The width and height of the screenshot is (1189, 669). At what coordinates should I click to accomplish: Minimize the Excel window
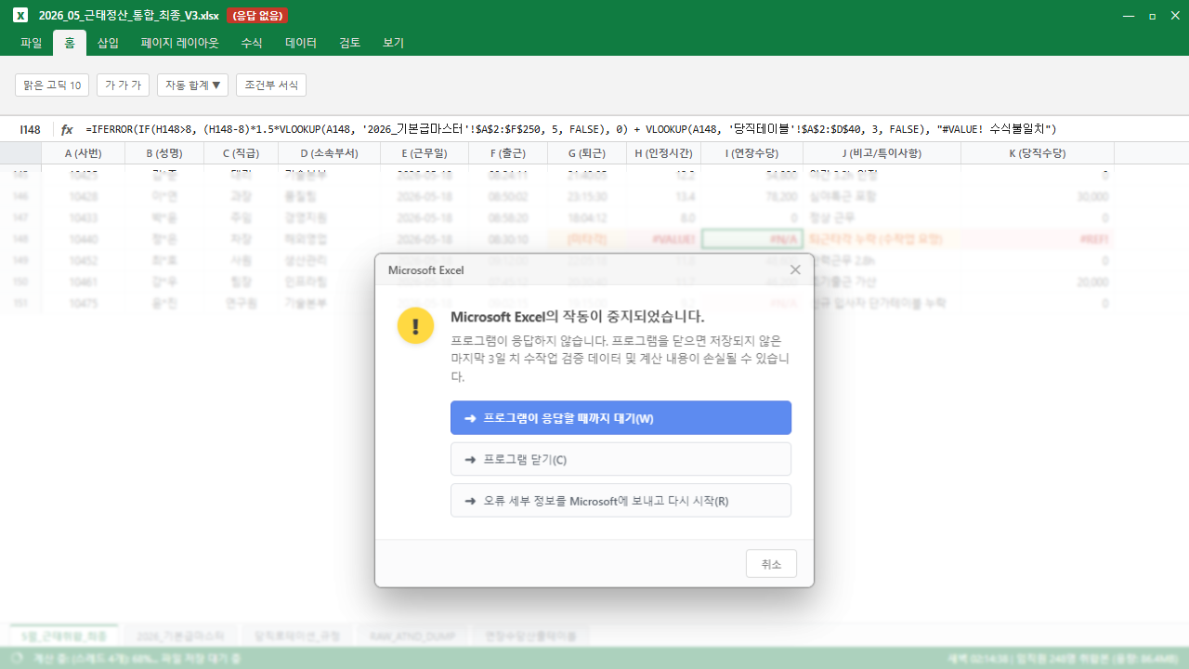(1128, 16)
